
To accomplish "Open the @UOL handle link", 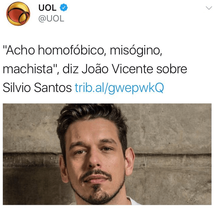I will coord(51,18).
